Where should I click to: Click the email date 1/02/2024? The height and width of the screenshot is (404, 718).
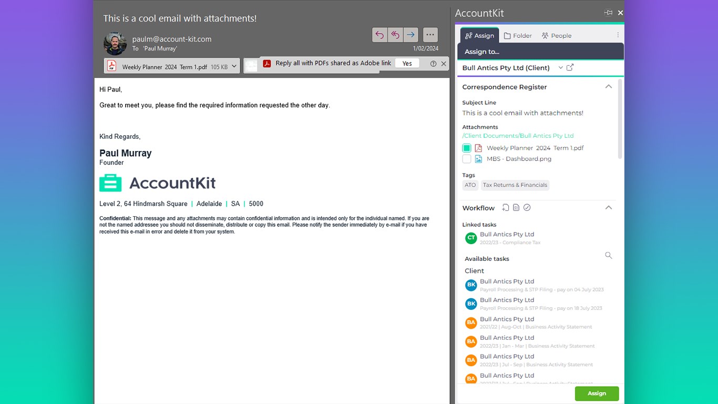(426, 48)
